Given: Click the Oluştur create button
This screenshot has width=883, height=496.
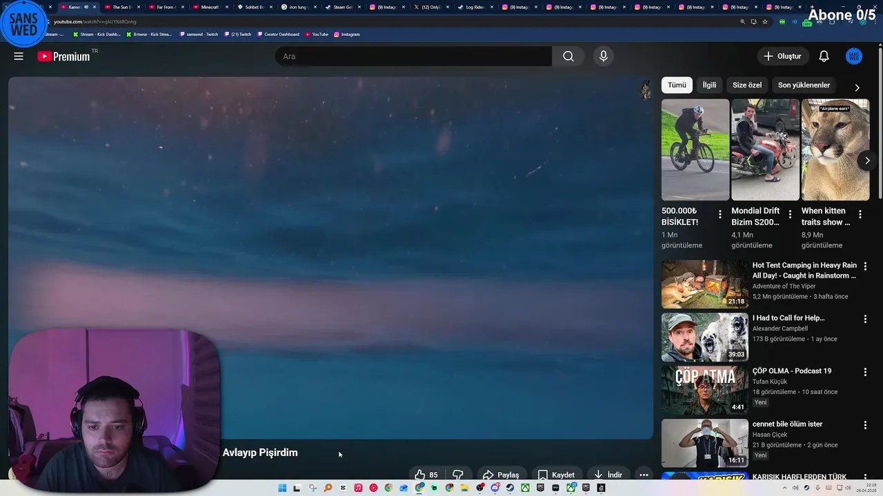Looking at the screenshot, I should [x=782, y=56].
